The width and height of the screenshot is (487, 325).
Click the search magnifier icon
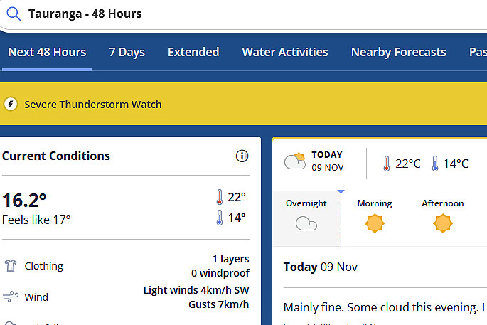[14, 14]
